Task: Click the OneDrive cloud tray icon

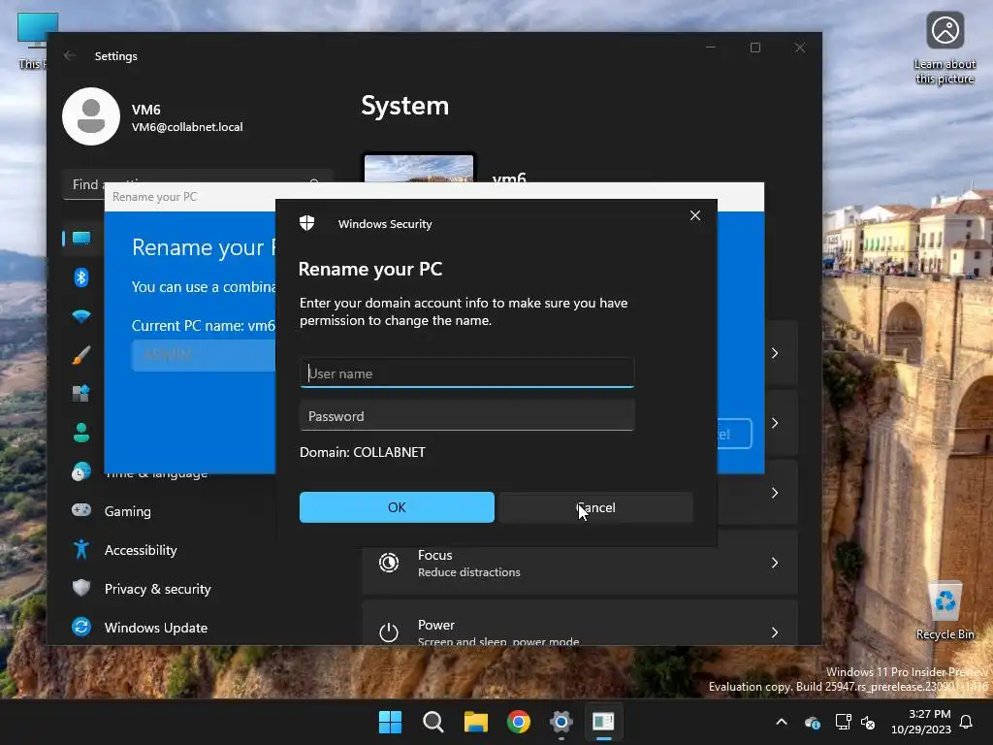Action: pyautogui.click(x=812, y=722)
